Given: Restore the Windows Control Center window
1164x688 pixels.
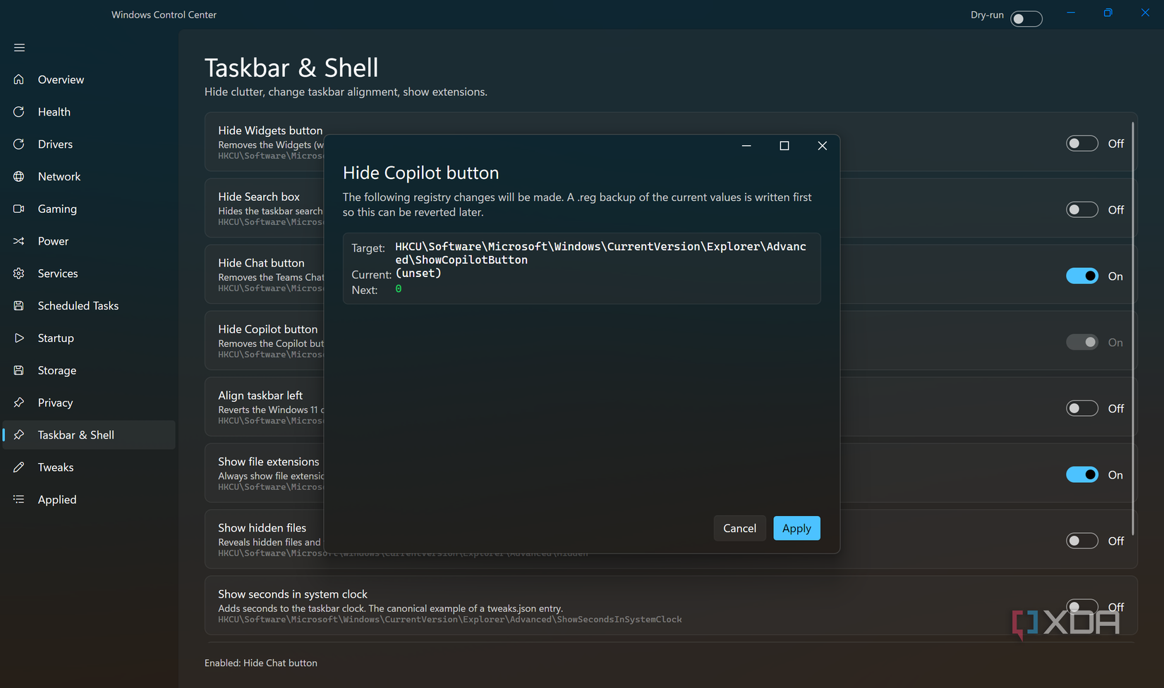Looking at the screenshot, I should (x=1108, y=13).
